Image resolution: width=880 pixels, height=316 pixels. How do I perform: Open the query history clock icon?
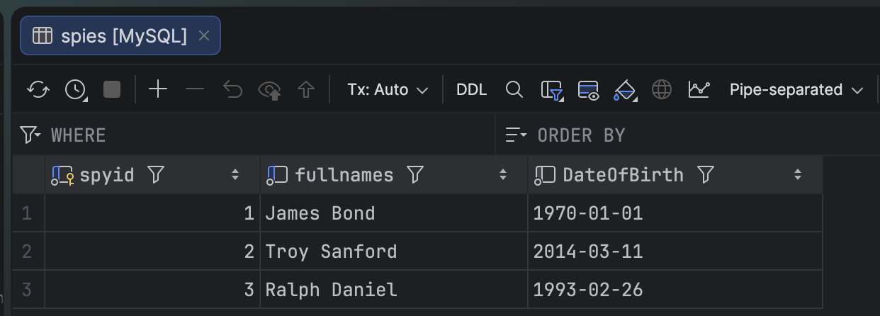(76, 89)
